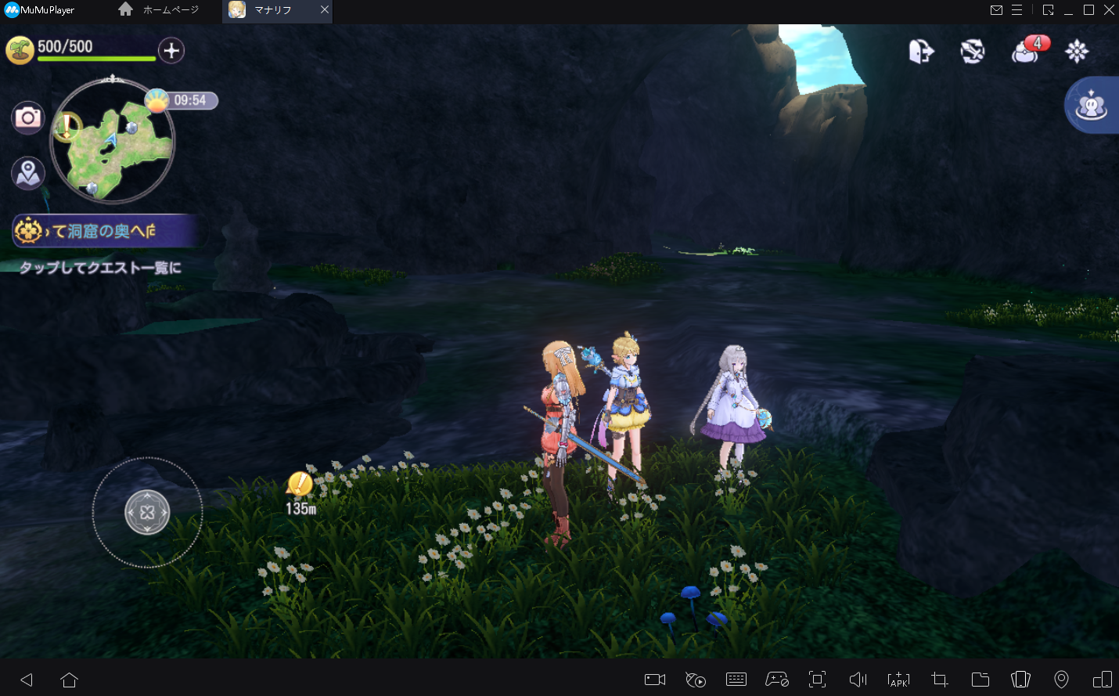Click rotate screen phone icon
This screenshot has width=1119, height=696.
pyautogui.click(x=1020, y=680)
